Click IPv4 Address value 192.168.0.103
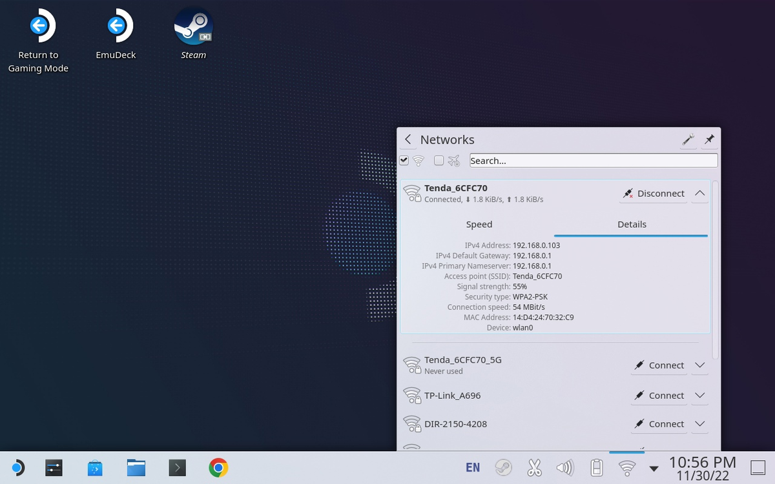775x484 pixels. pos(537,245)
